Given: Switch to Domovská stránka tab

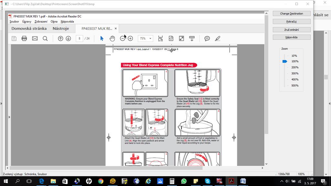Looking at the screenshot, I should tap(29, 28).
